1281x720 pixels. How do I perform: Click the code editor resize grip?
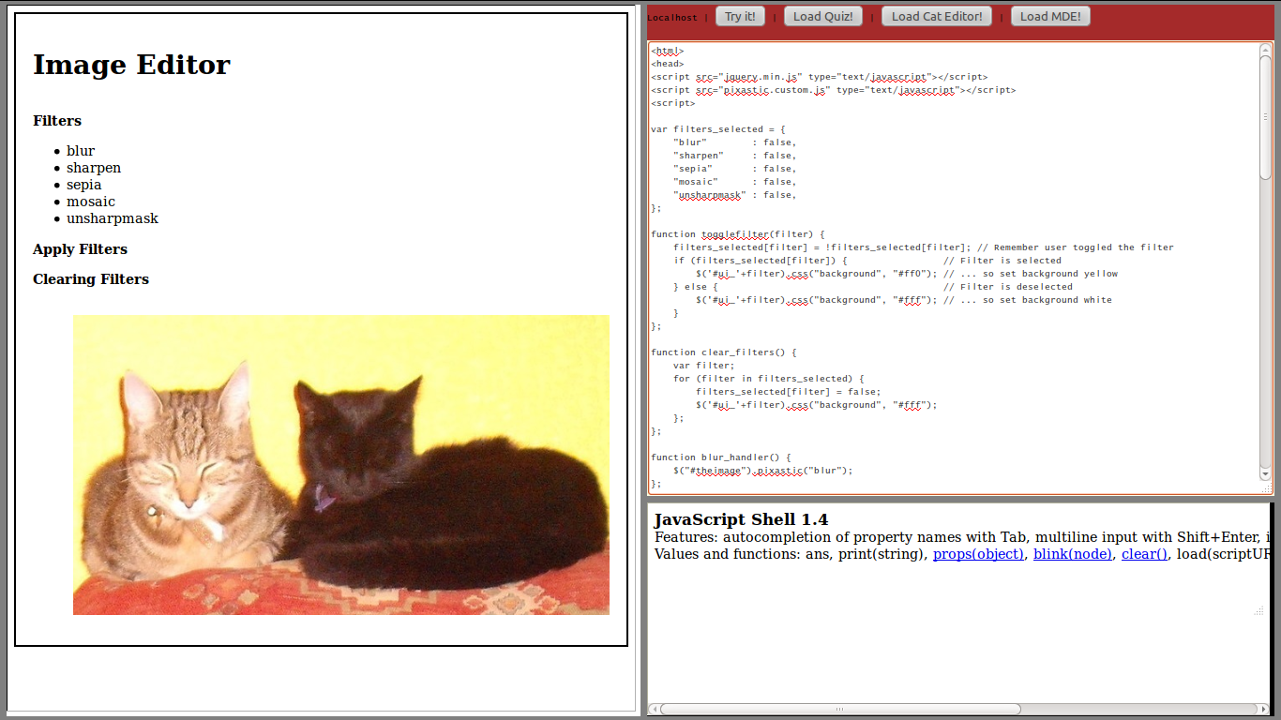pyautogui.click(x=1266, y=487)
